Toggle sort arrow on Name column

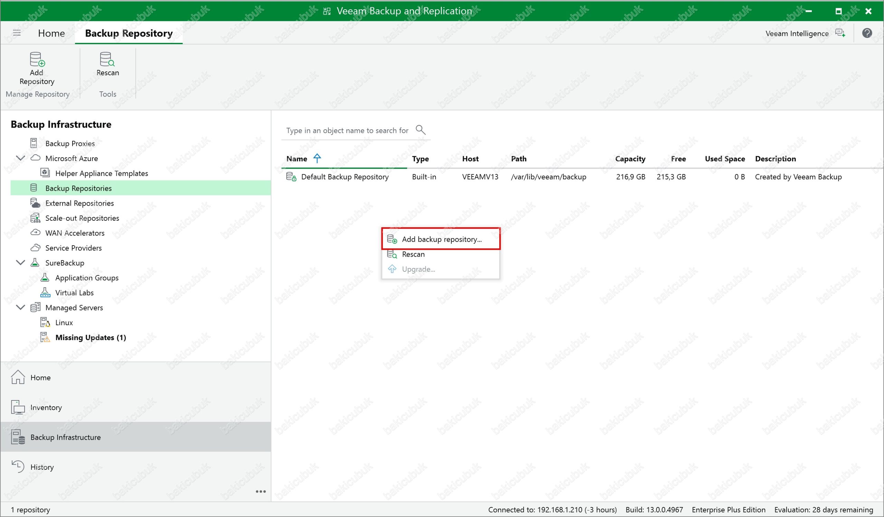tap(317, 158)
